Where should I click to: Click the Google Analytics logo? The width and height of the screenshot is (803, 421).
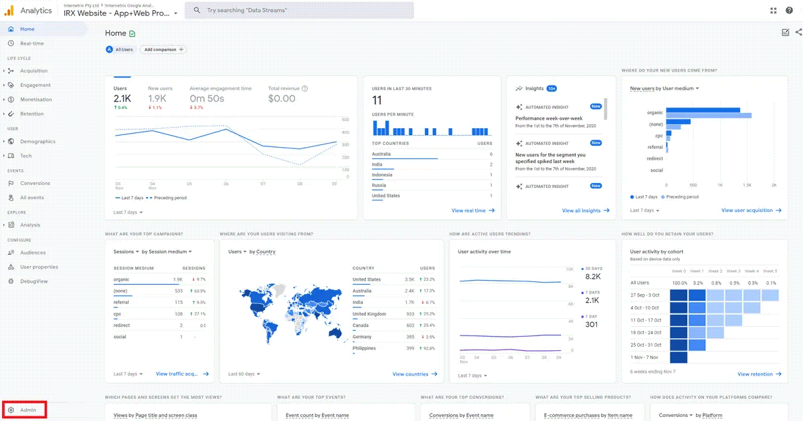coord(27,10)
